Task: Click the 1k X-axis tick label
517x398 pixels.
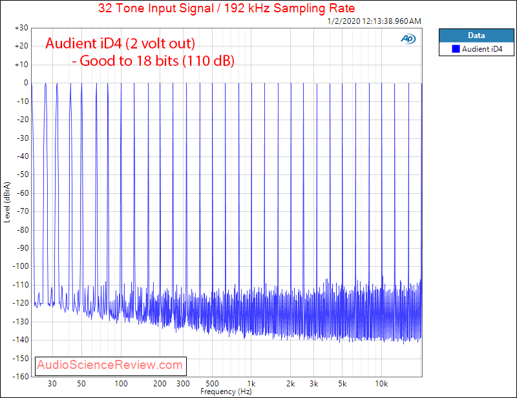Action: (251, 384)
